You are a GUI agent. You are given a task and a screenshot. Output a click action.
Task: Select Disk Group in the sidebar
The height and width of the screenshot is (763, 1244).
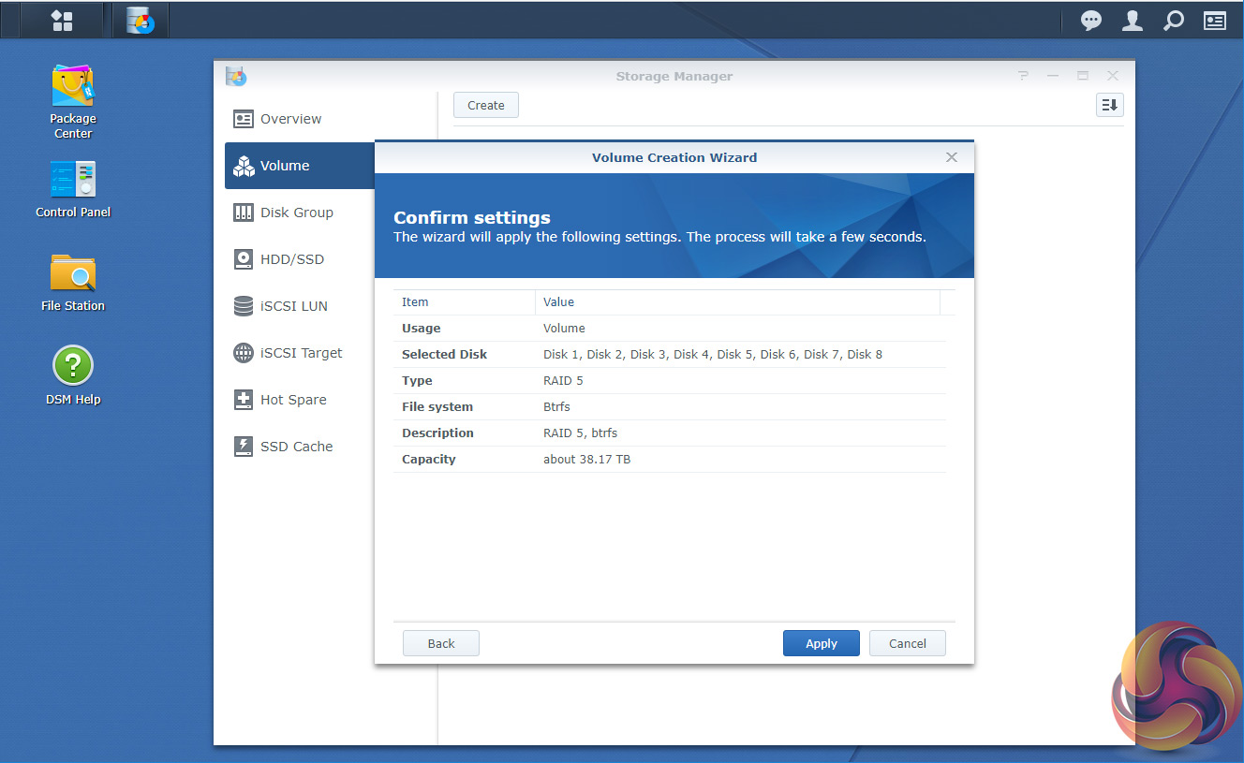(296, 213)
